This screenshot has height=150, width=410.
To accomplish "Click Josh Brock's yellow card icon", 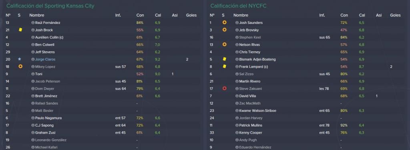I will [x=20, y=30].
